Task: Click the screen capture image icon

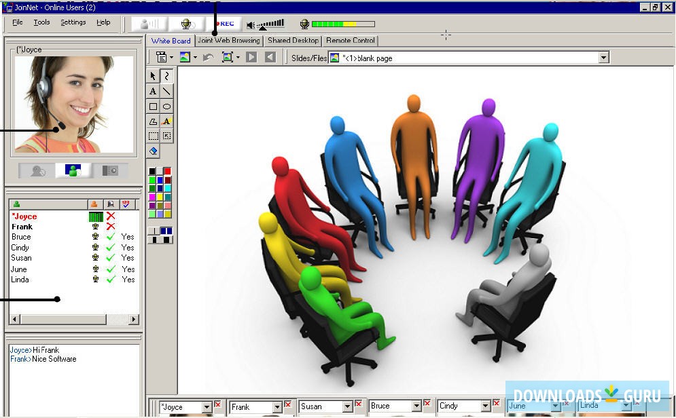Action: click(227, 57)
